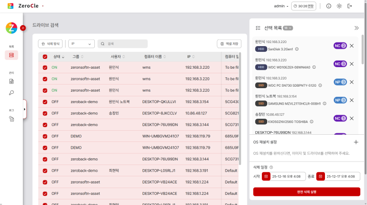
Task: Select IP cell 10.86.48.127
Action: pyautogui.click(x=196, y=113)
